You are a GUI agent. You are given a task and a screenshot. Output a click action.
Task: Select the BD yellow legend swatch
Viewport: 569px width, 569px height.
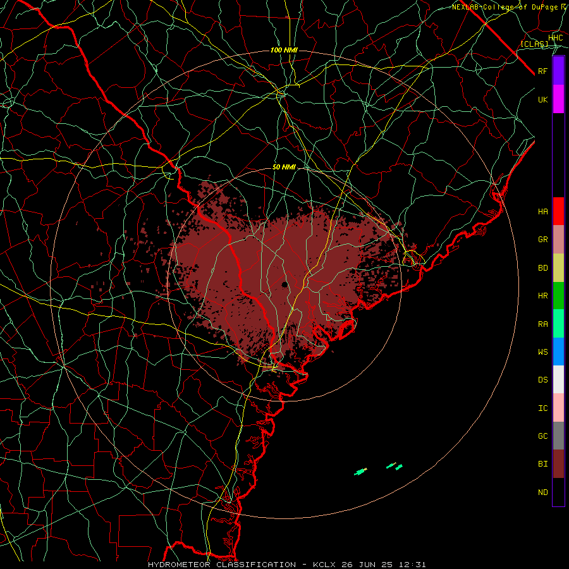558,268
